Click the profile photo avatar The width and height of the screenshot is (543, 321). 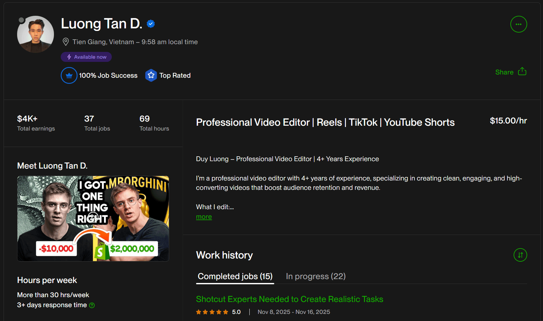pos(36,34)
